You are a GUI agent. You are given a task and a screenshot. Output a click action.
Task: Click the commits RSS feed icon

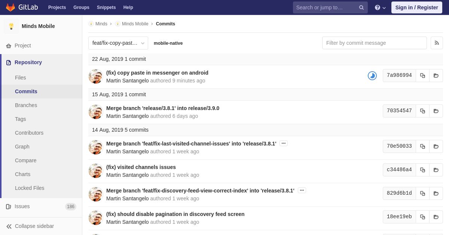click(x=437, y=43)
